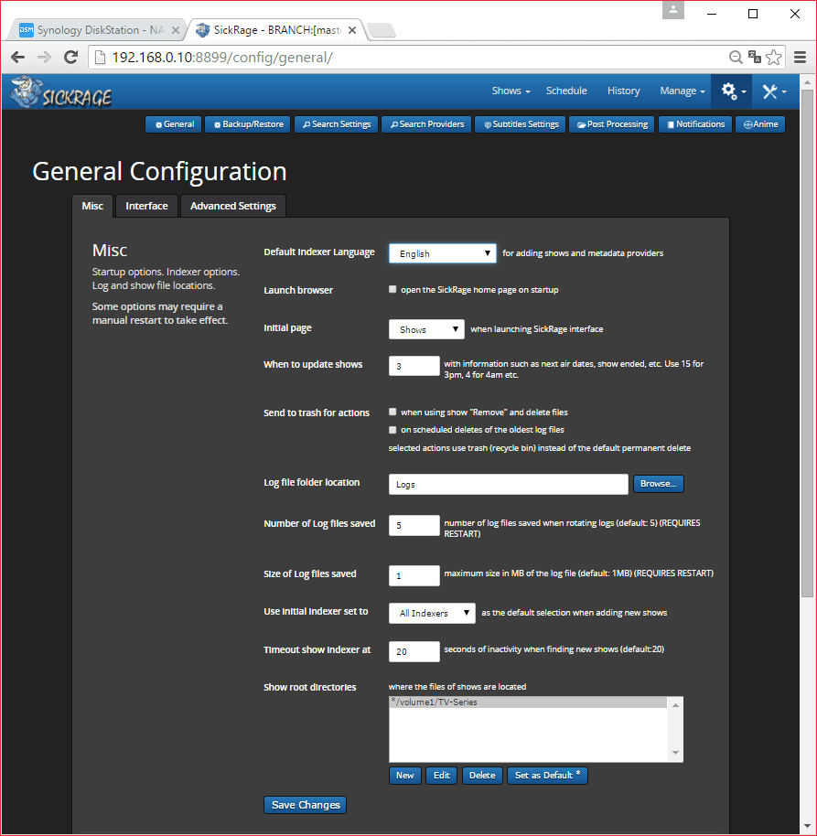
Task: Select the Misc tab
Action: point(92,207)
